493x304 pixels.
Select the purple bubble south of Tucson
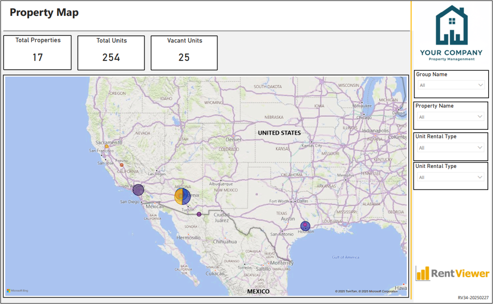199,214
